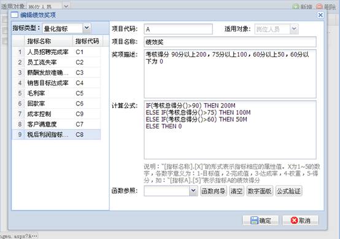Viewport: 340px width, 239px height.
Task: Open the 数字面板 button
Action: pos(260,191)
